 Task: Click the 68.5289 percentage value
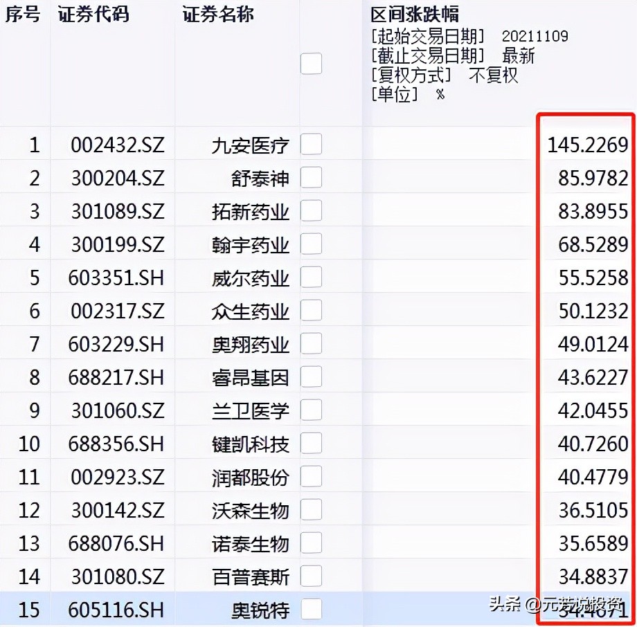tap(593, 244)
